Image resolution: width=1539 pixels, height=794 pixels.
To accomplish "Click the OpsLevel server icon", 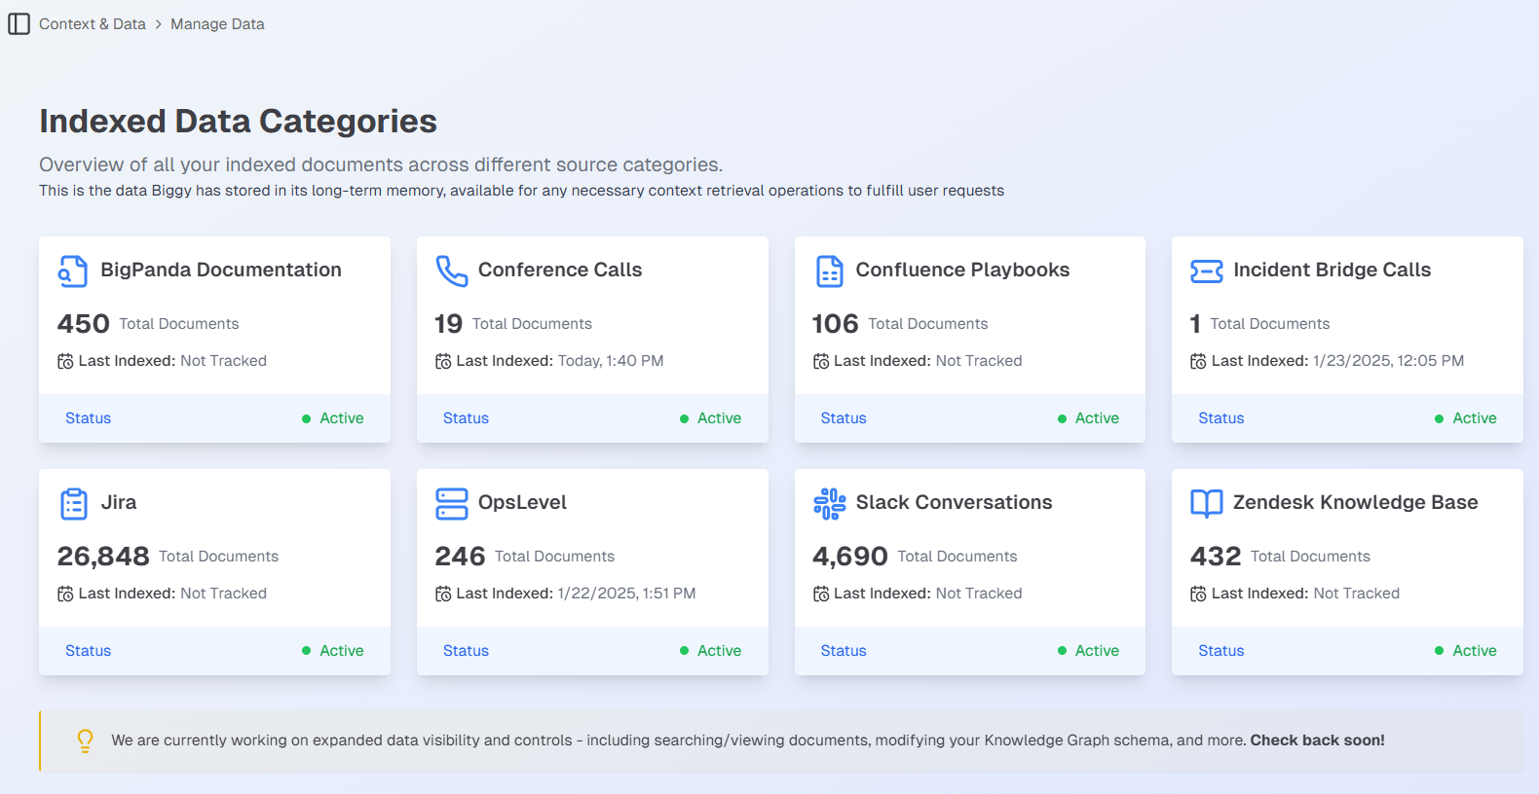I will click(451, 503).
